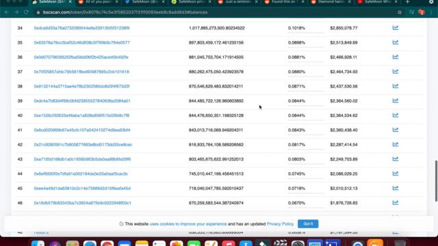Open holder address link at rank 37
This screenshot has width=438, height=246.
pos(81,72)
